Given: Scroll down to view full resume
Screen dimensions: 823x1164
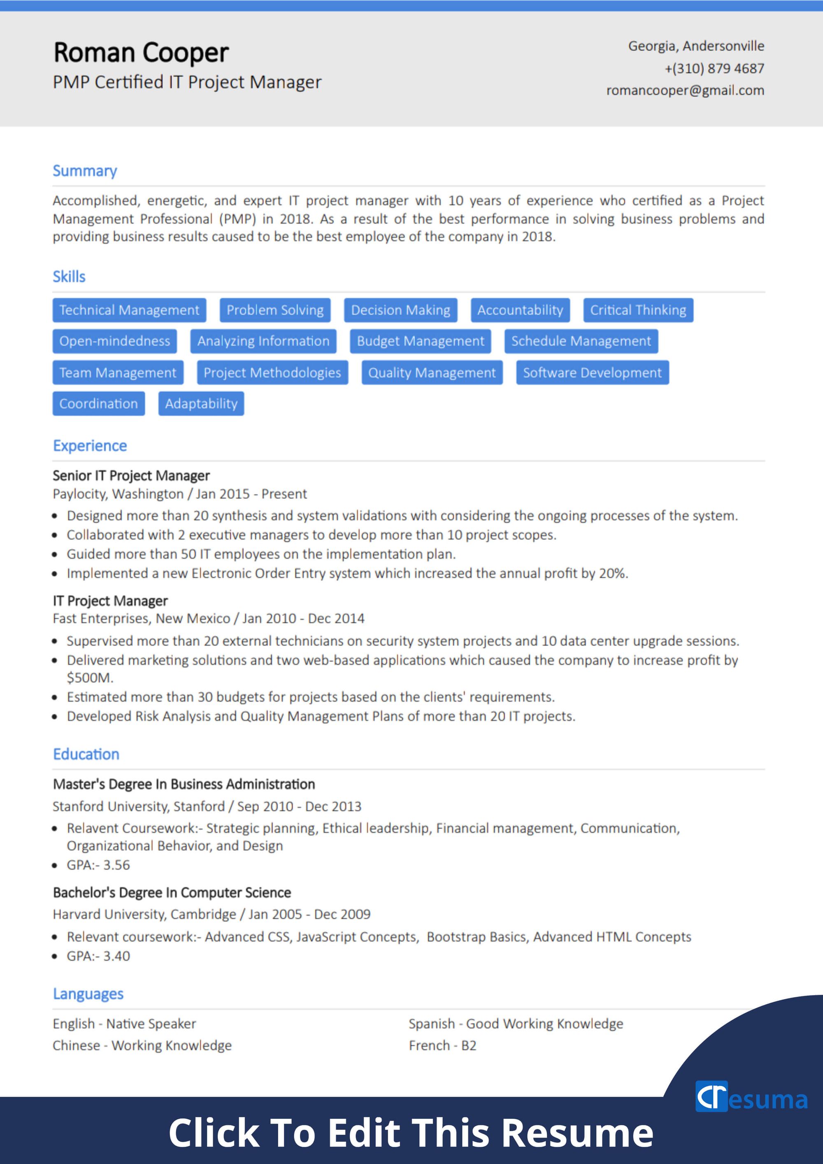Looking at the screenshot, I should pos(411,1129).
